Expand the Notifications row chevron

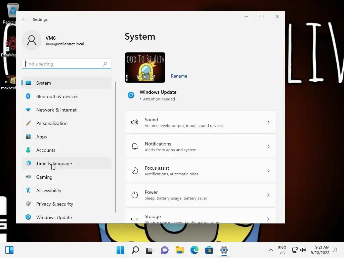(268, 146)
